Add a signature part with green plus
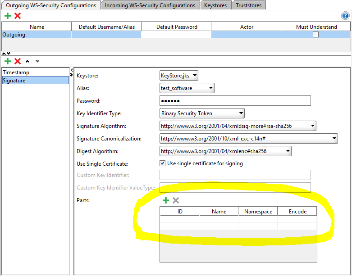 coord(165,200)
